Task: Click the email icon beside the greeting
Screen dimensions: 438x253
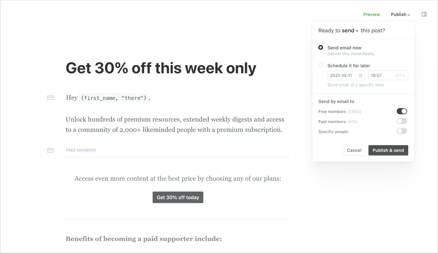Action: tap(50, 98)
